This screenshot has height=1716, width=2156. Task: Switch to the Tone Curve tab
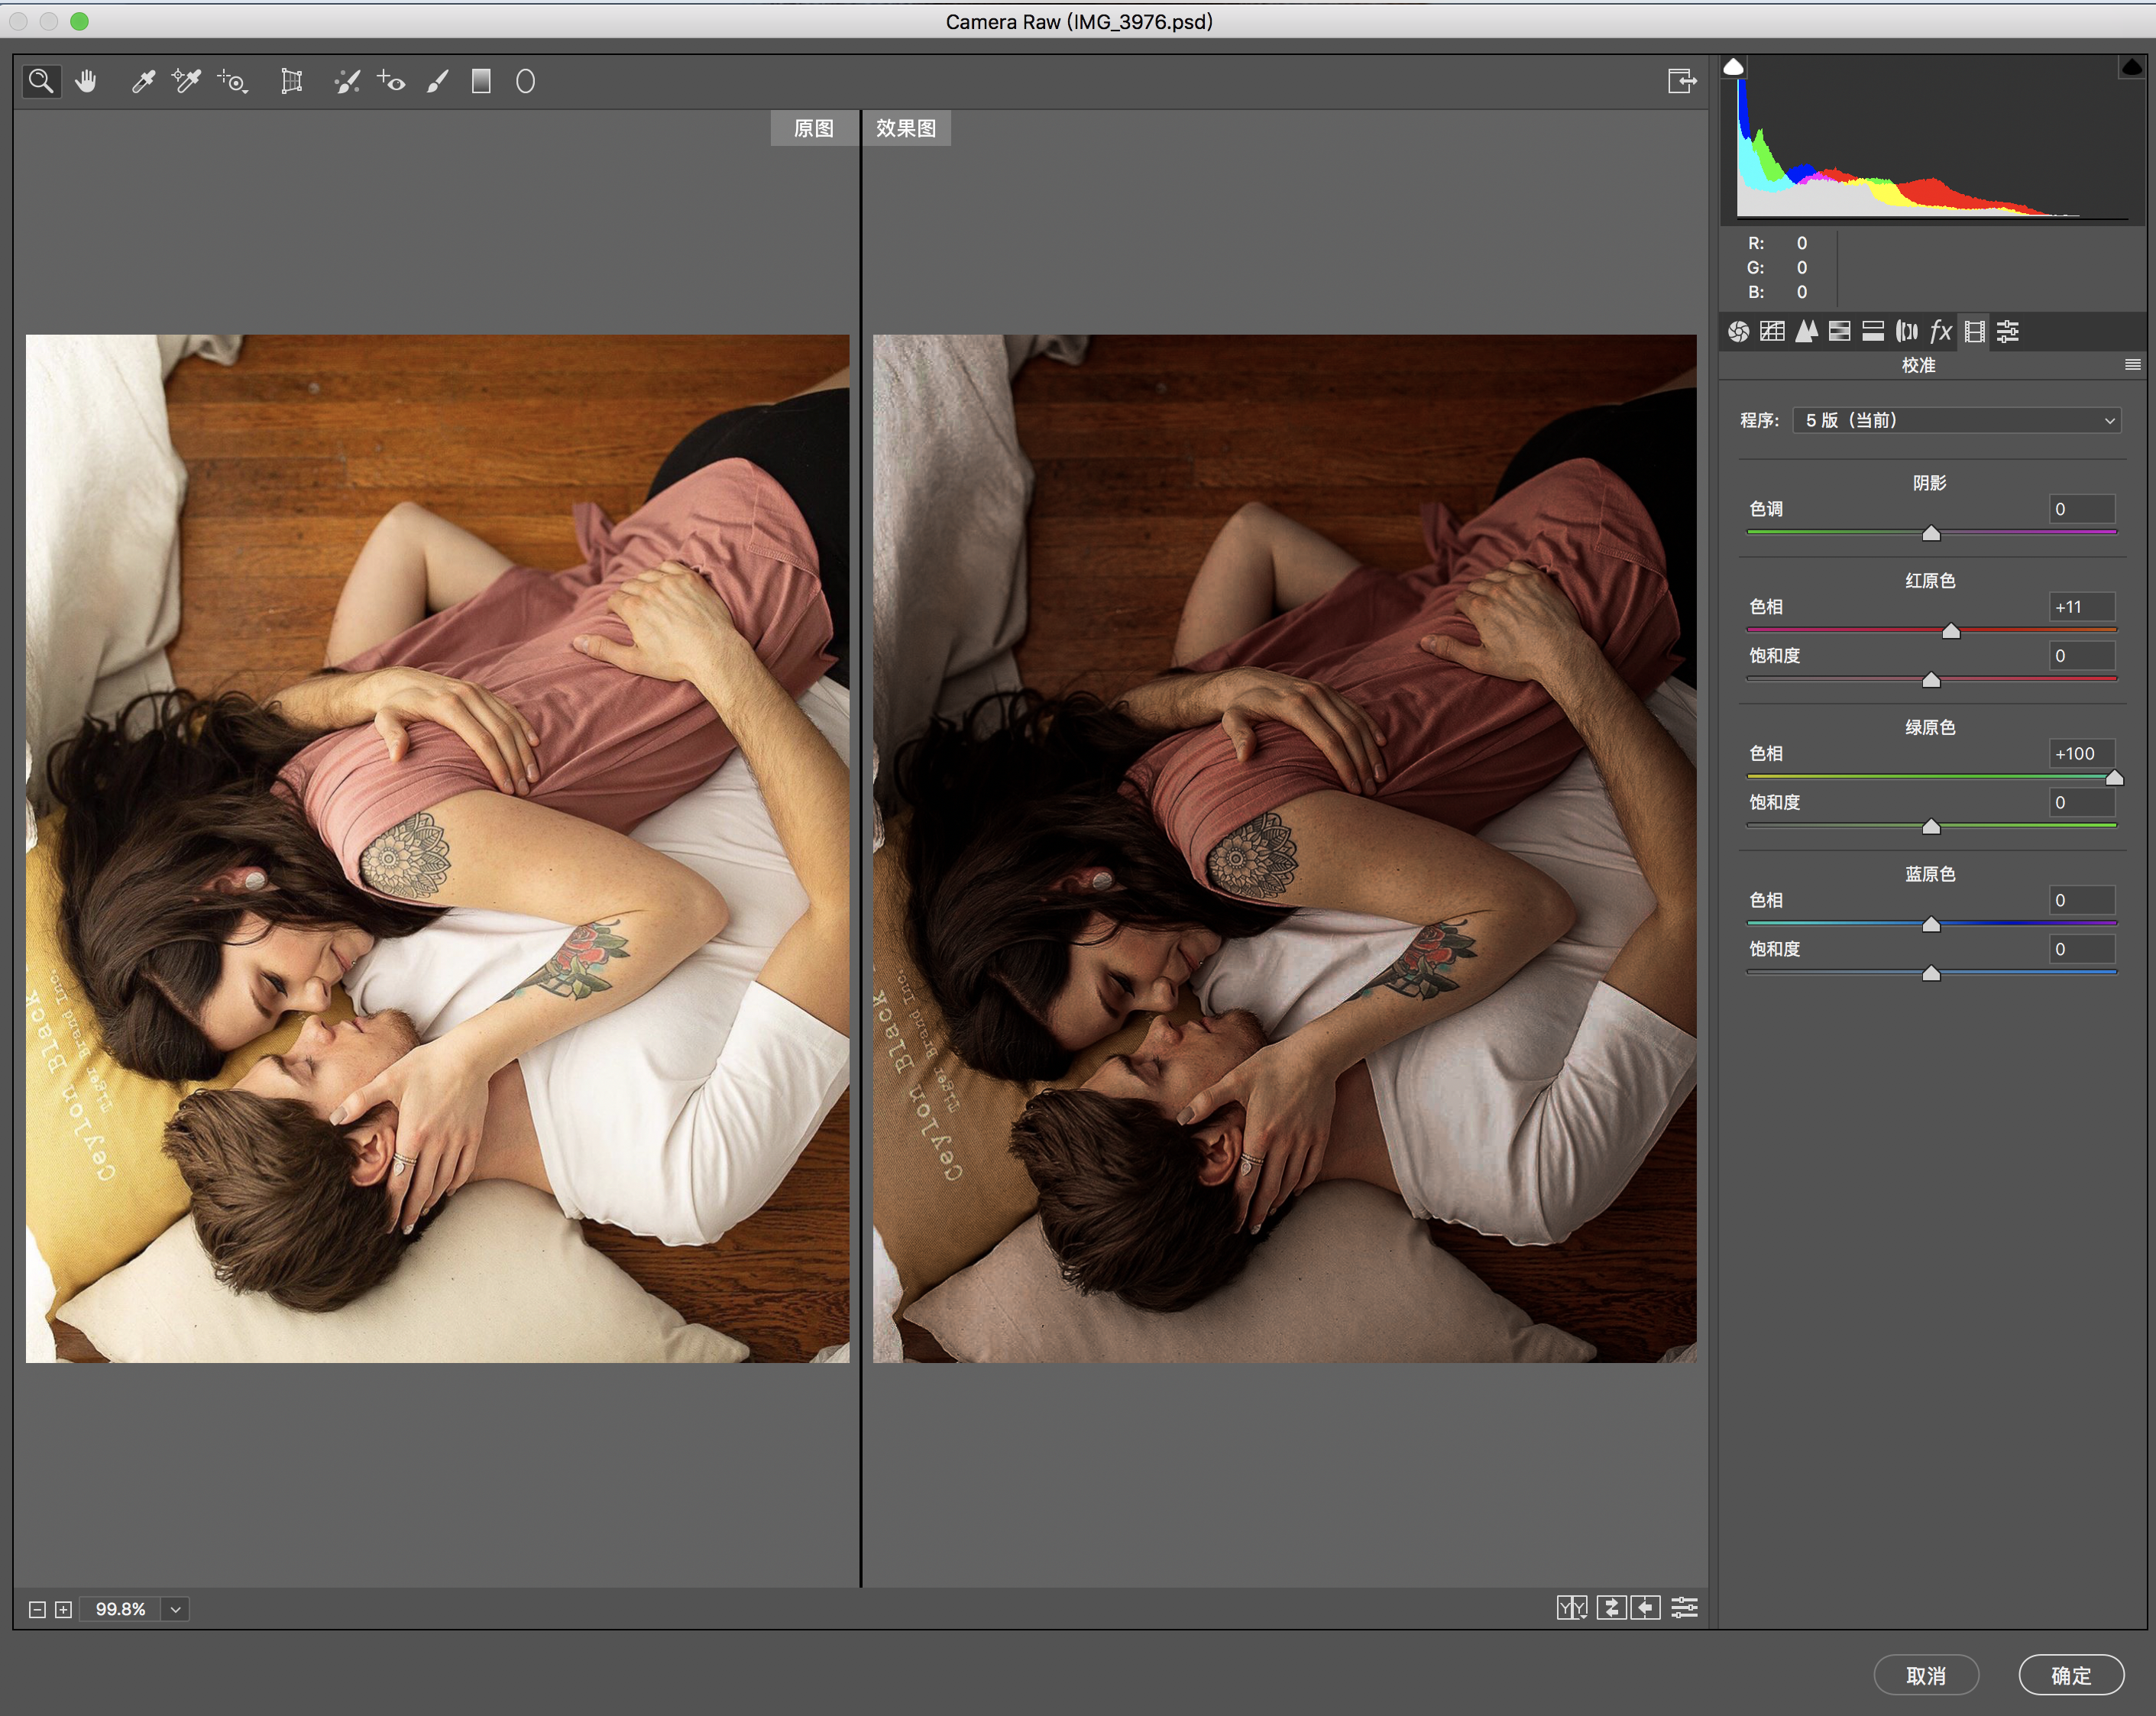1772,331
